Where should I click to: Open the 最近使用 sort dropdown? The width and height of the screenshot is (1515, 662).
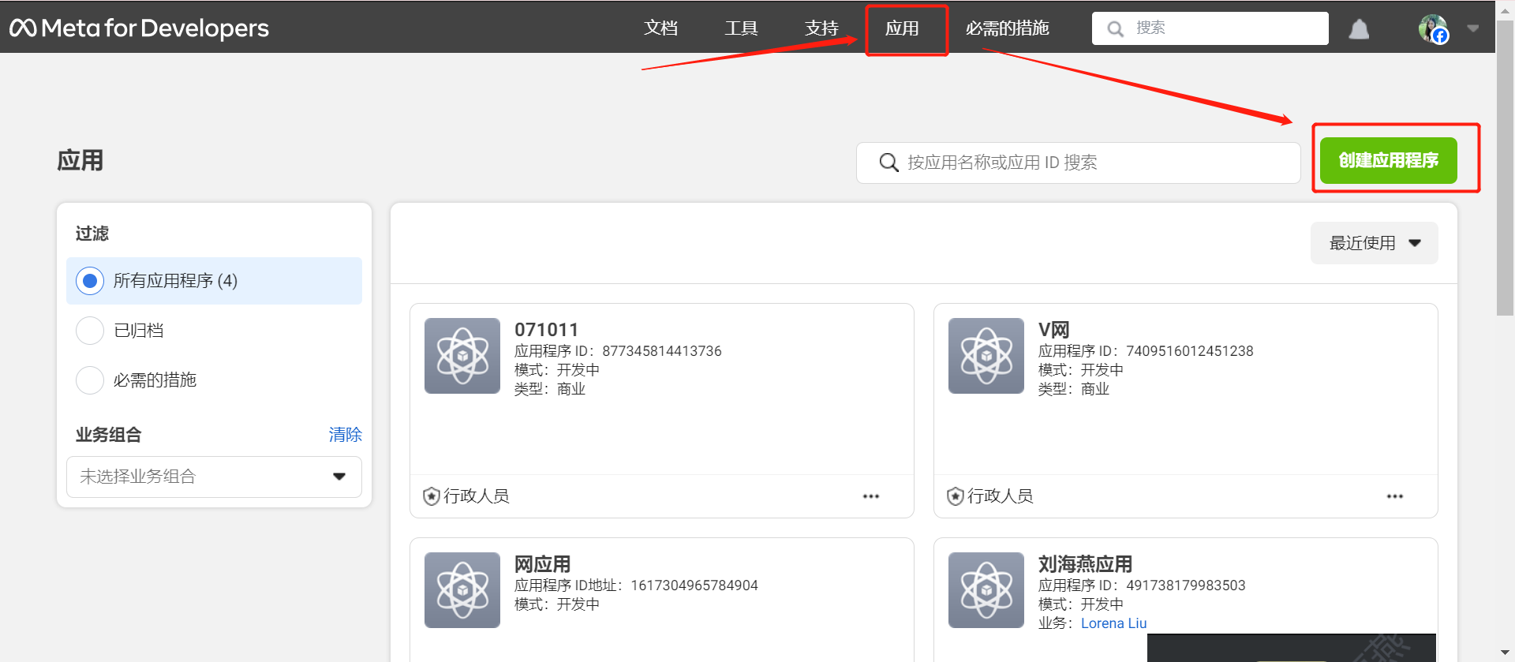pyautogui.click(x=1374, y=243)
